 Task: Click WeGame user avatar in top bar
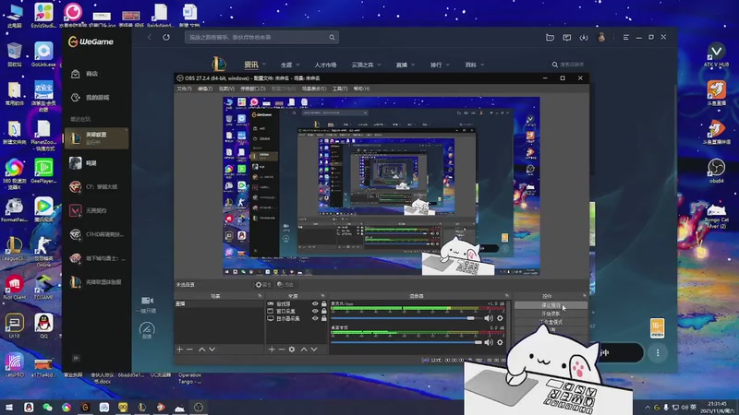[x=601, y=37]
